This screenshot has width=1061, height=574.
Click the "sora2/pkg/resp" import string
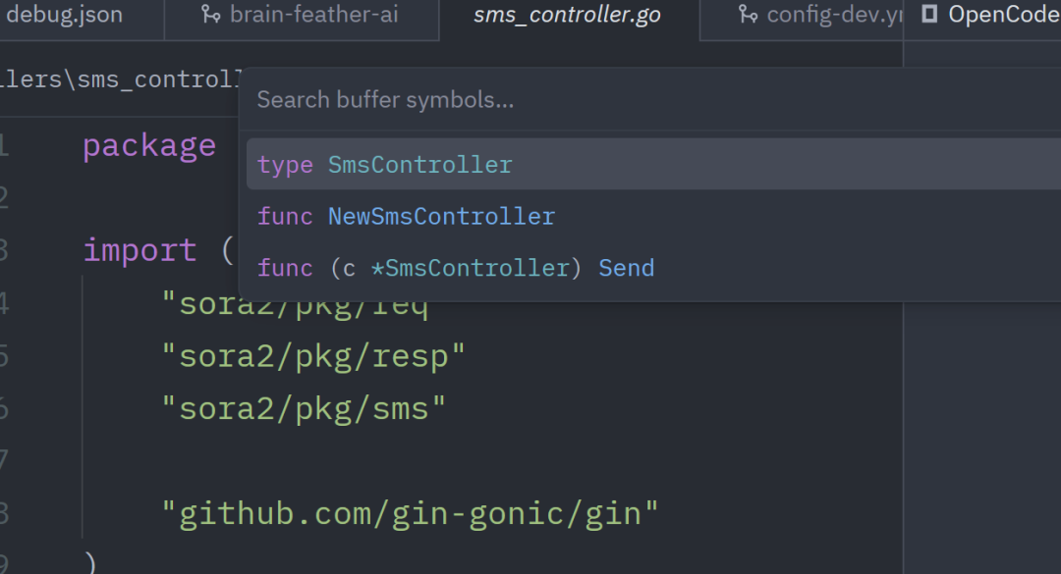click(313, 356)
